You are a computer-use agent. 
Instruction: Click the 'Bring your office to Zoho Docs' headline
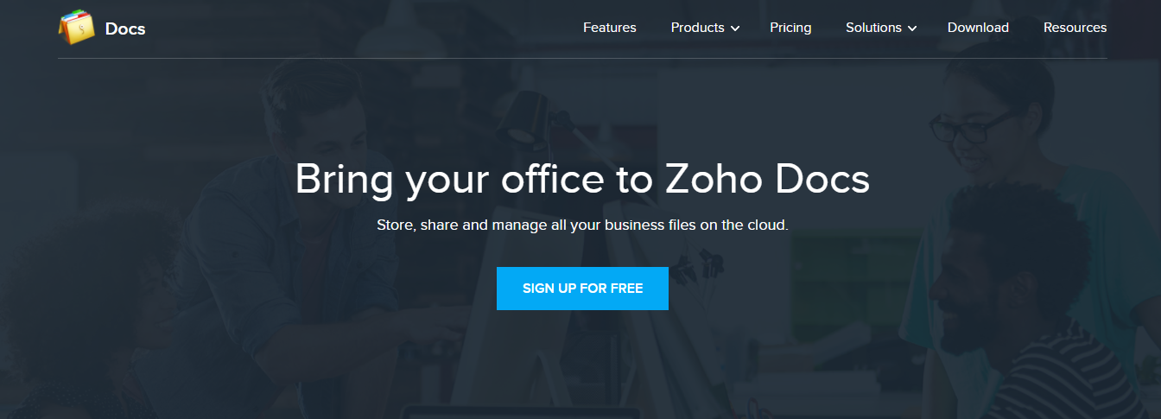point(582,179)
